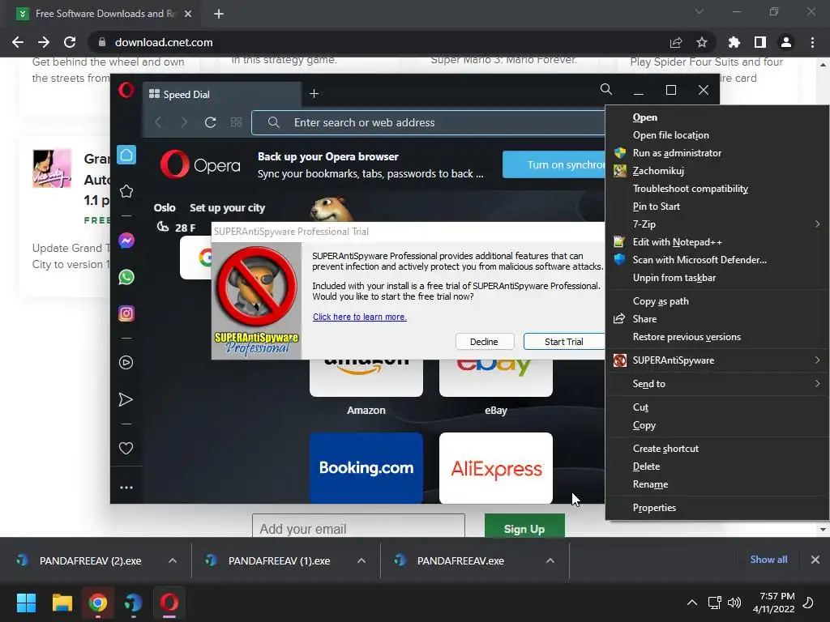The image size is (830, 622).
Task: Select Open file location
Action: click(x=717, y=135)
